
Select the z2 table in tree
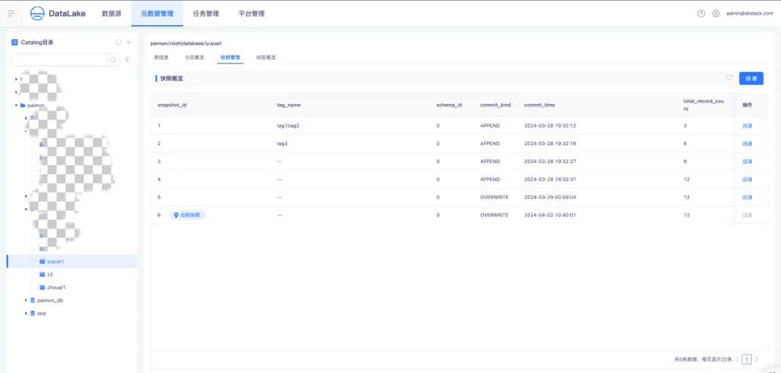coord(49,274)
